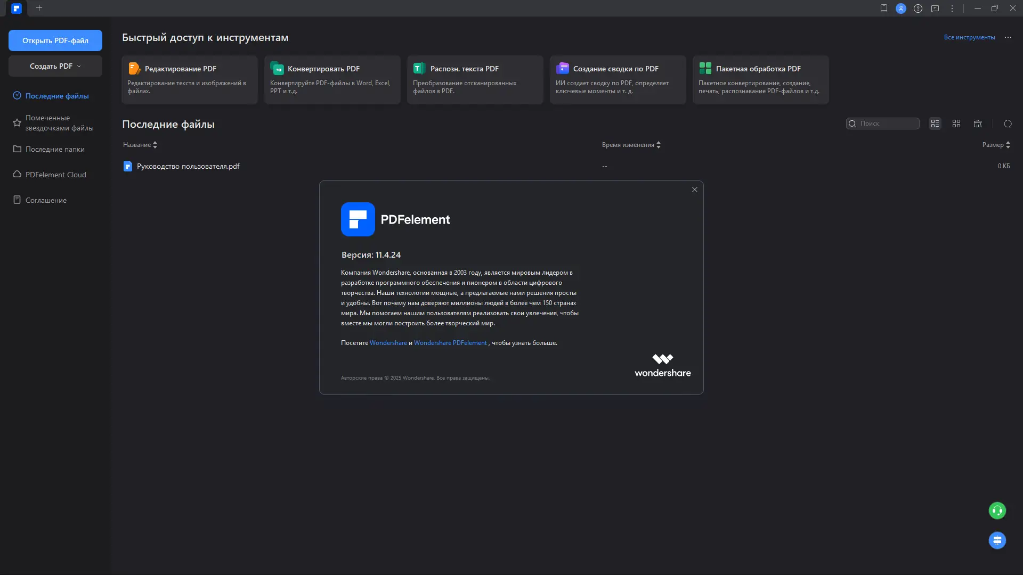Refresh the recent files list
This screenshot has height=575, width=1023.
[1008, 124]
